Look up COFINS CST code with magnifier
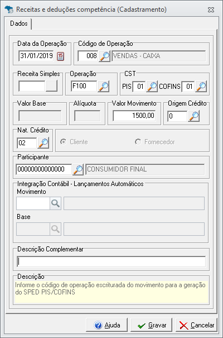223x338 pixels. point(201,87)
